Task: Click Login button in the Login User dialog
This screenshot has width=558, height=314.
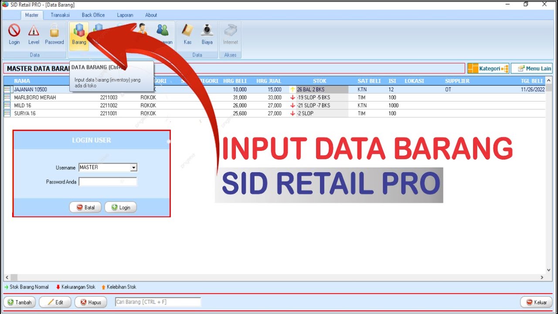Action: click(x=121, y=208)
